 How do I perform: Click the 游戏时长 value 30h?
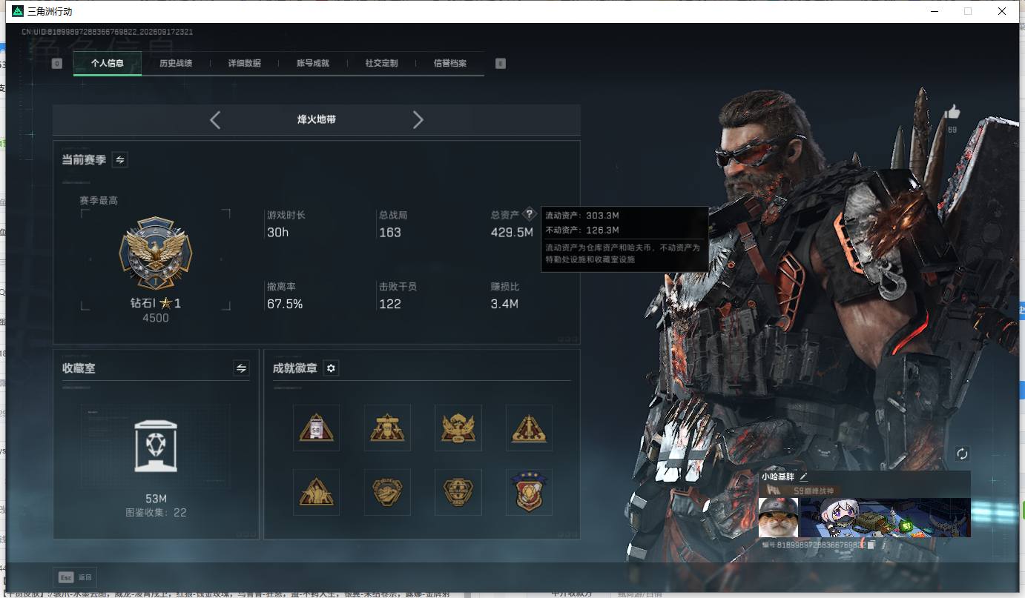[278, 232]
